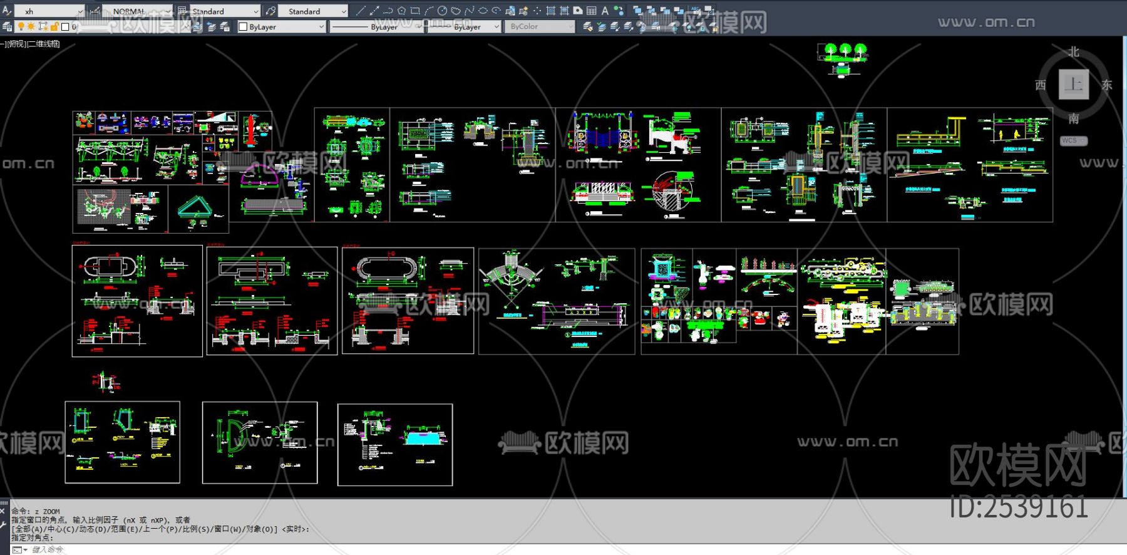Open the Table Style icon
The image size is (1127, 555).
coord(182,11)
